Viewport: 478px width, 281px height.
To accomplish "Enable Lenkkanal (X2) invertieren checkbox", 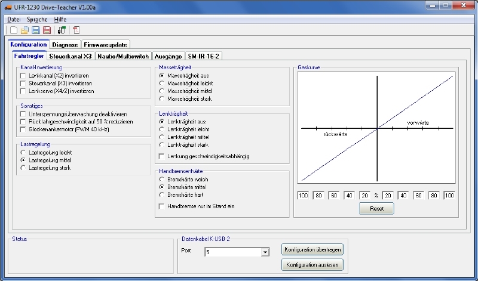I will [x=23, y=76].
